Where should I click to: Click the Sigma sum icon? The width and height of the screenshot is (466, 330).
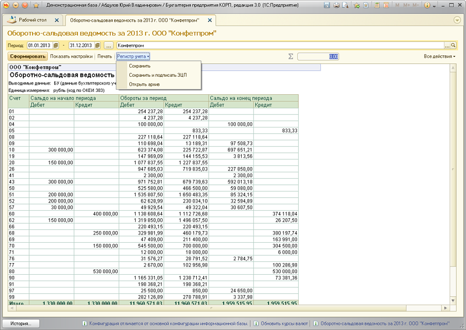pyautogui.click(x=291, y=56)
